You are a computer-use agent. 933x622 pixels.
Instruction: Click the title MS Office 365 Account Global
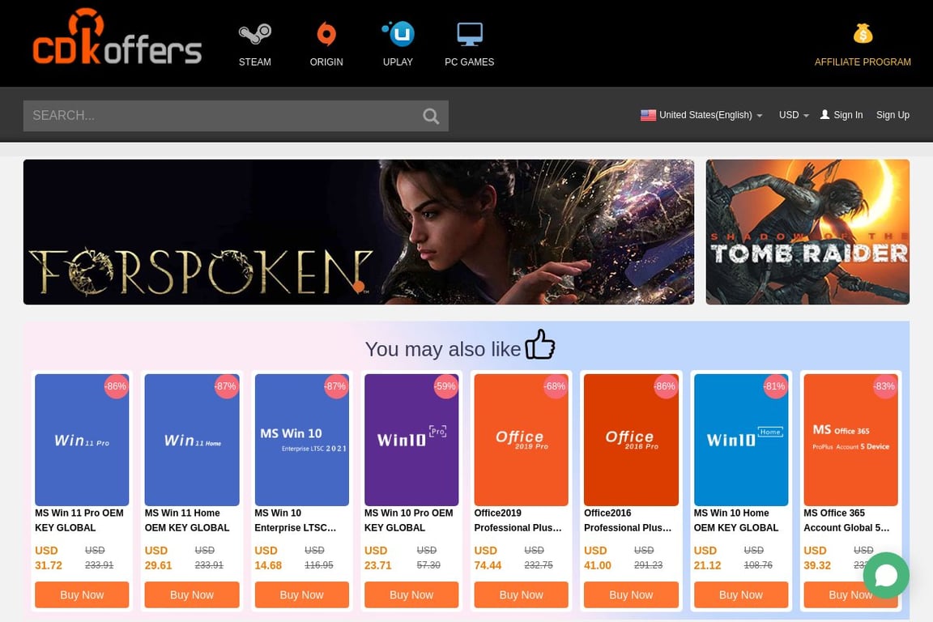846,520
